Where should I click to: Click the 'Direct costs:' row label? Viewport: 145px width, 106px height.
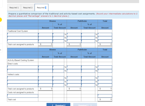point(13,64)
